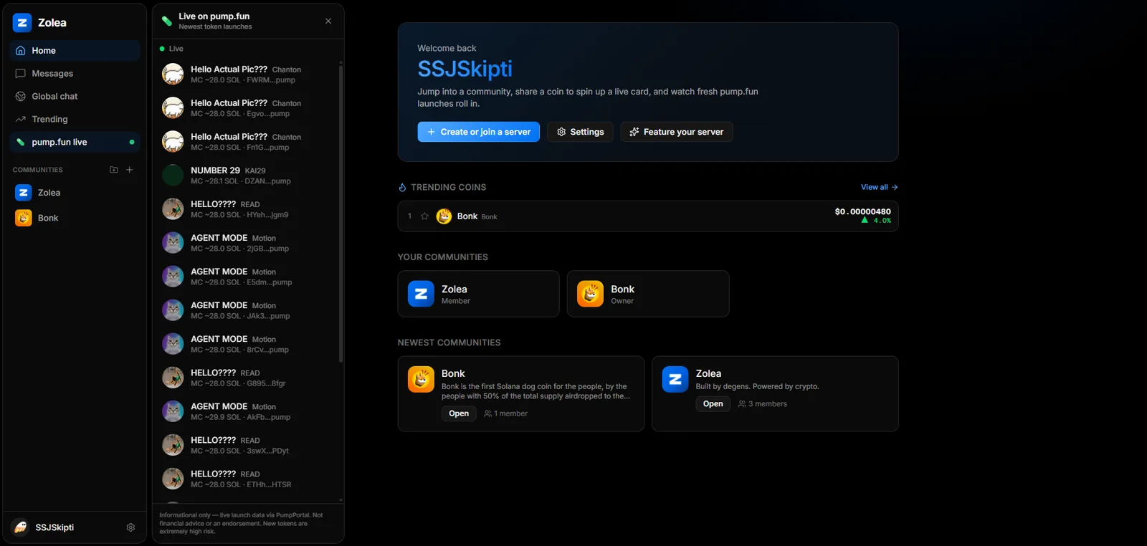Click the new folder icon beside Communities
The image size is (1147, 546).
click(113, 170)
